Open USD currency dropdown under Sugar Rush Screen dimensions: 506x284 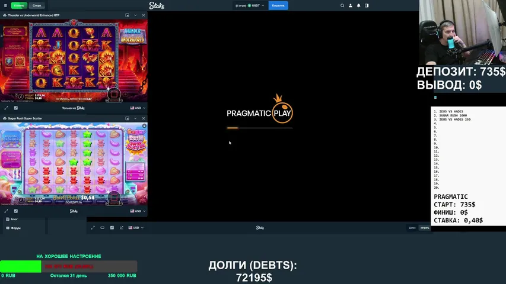(x=138, y=211)
